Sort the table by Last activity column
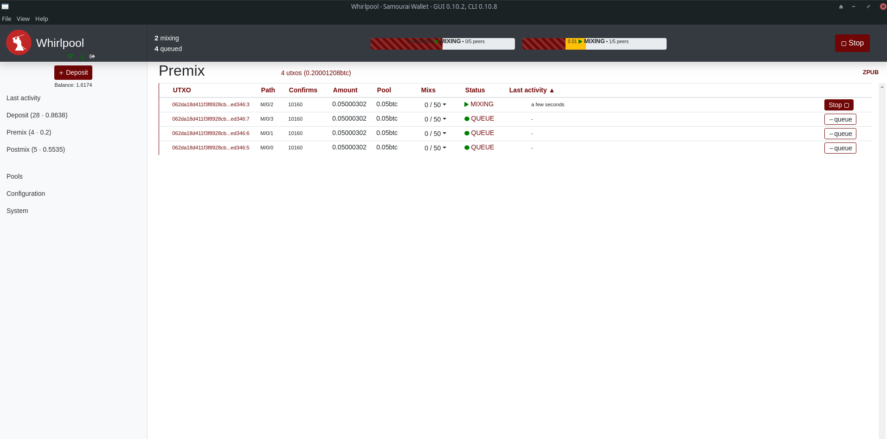 coord(532,90)
